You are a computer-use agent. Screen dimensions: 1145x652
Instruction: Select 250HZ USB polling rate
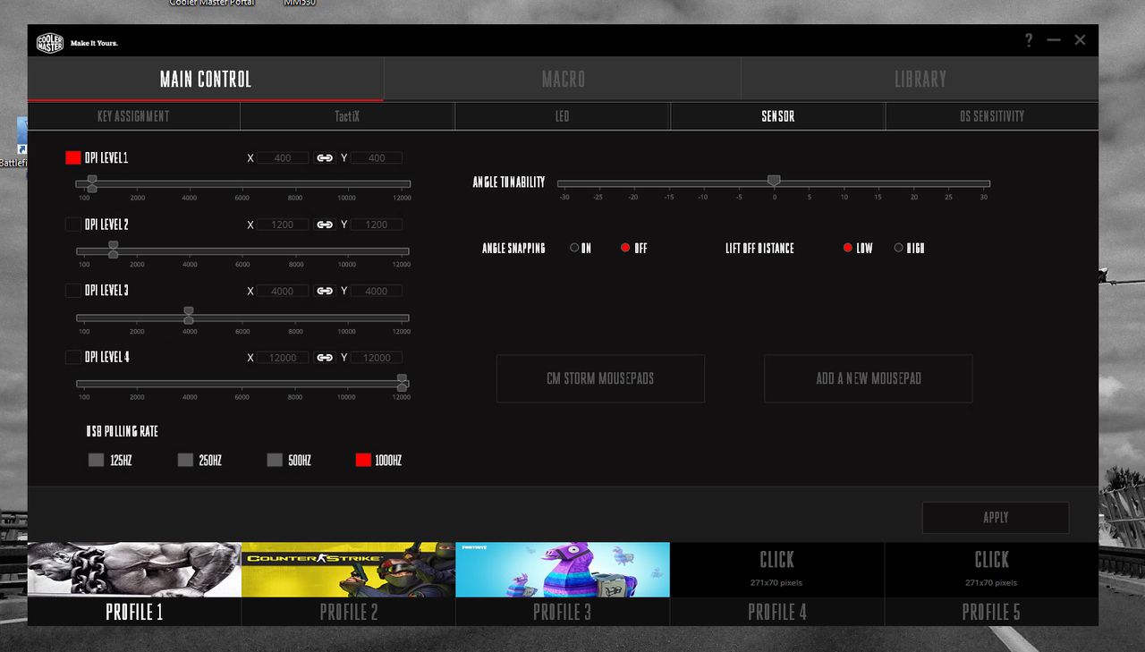pyautogui.click(x=185, y=460)
